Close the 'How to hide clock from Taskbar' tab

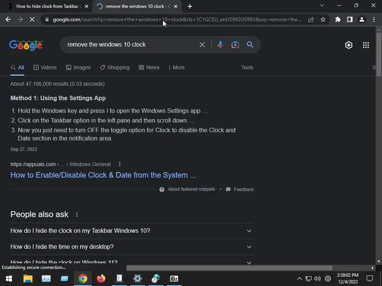pyautogui.click(x=87, y=6)
